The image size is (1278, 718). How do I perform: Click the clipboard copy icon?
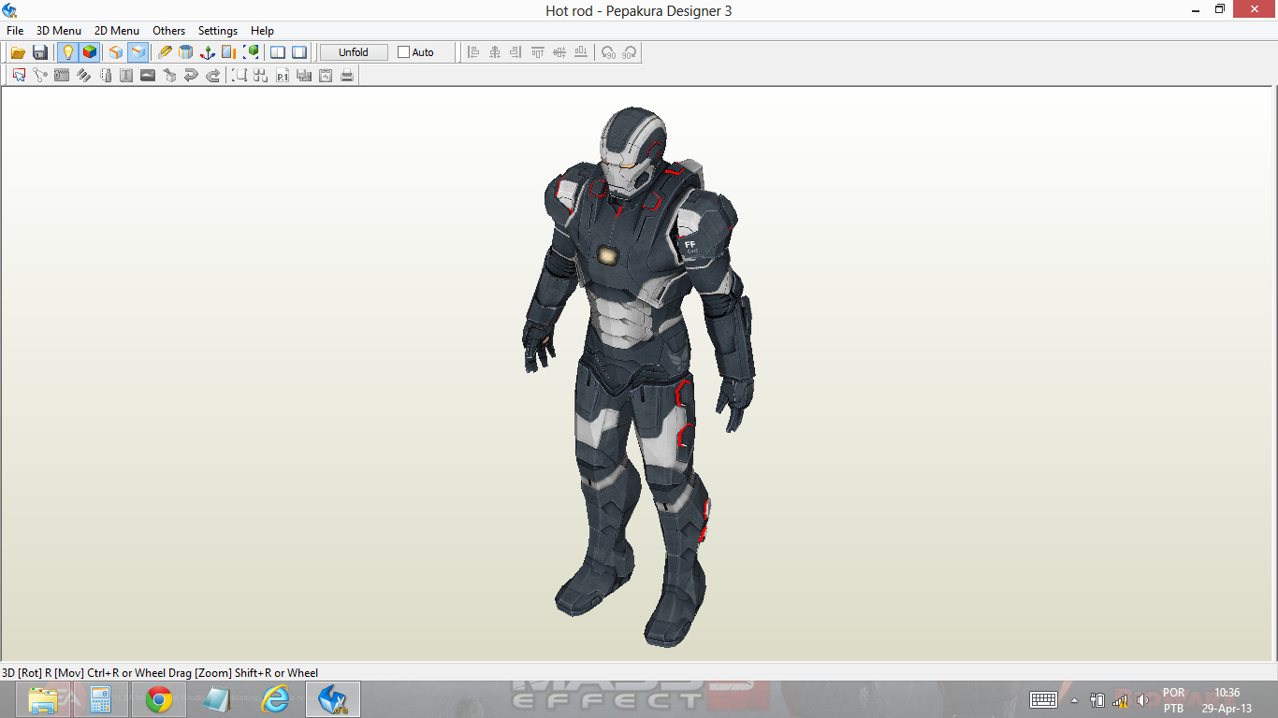point(326,75)
